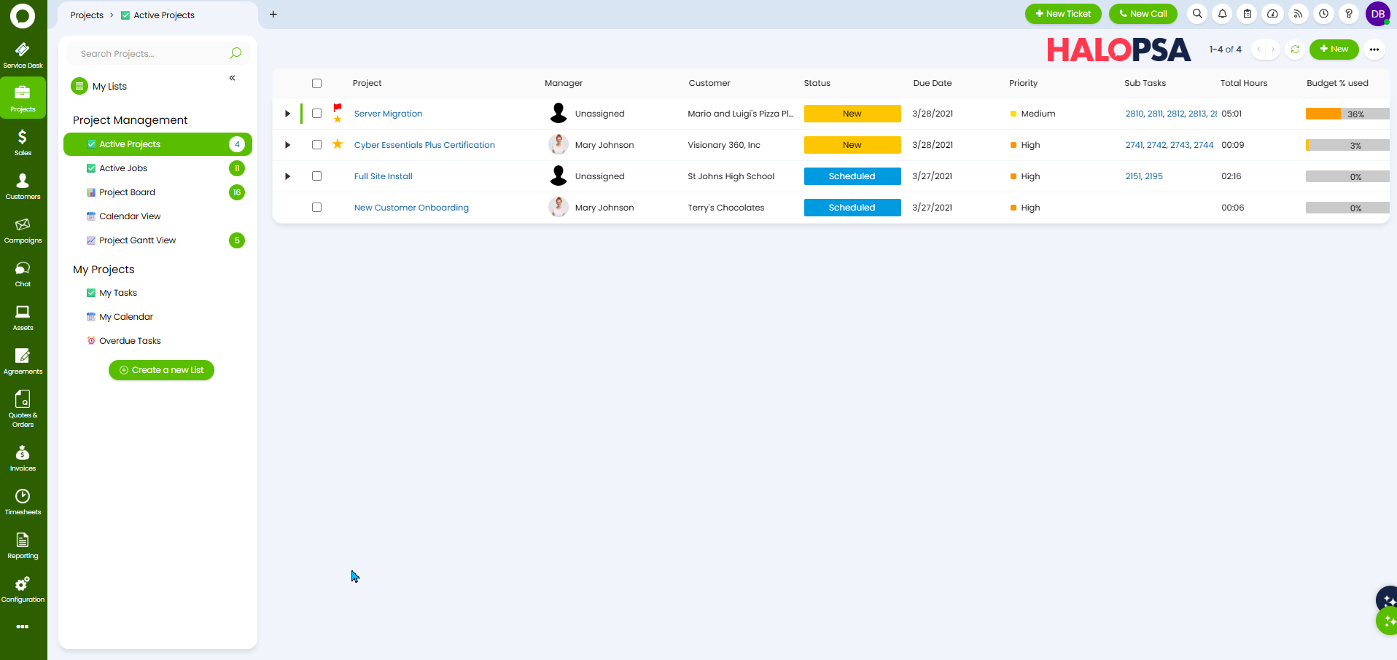Click the New Ticket button
This screenshot has width=1397, height=660.
(x=1063, y=14)
